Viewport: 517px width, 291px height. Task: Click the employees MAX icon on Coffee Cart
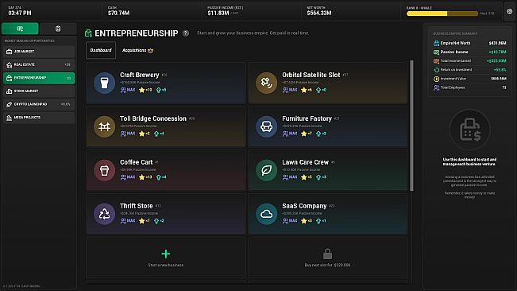point(123,177)
